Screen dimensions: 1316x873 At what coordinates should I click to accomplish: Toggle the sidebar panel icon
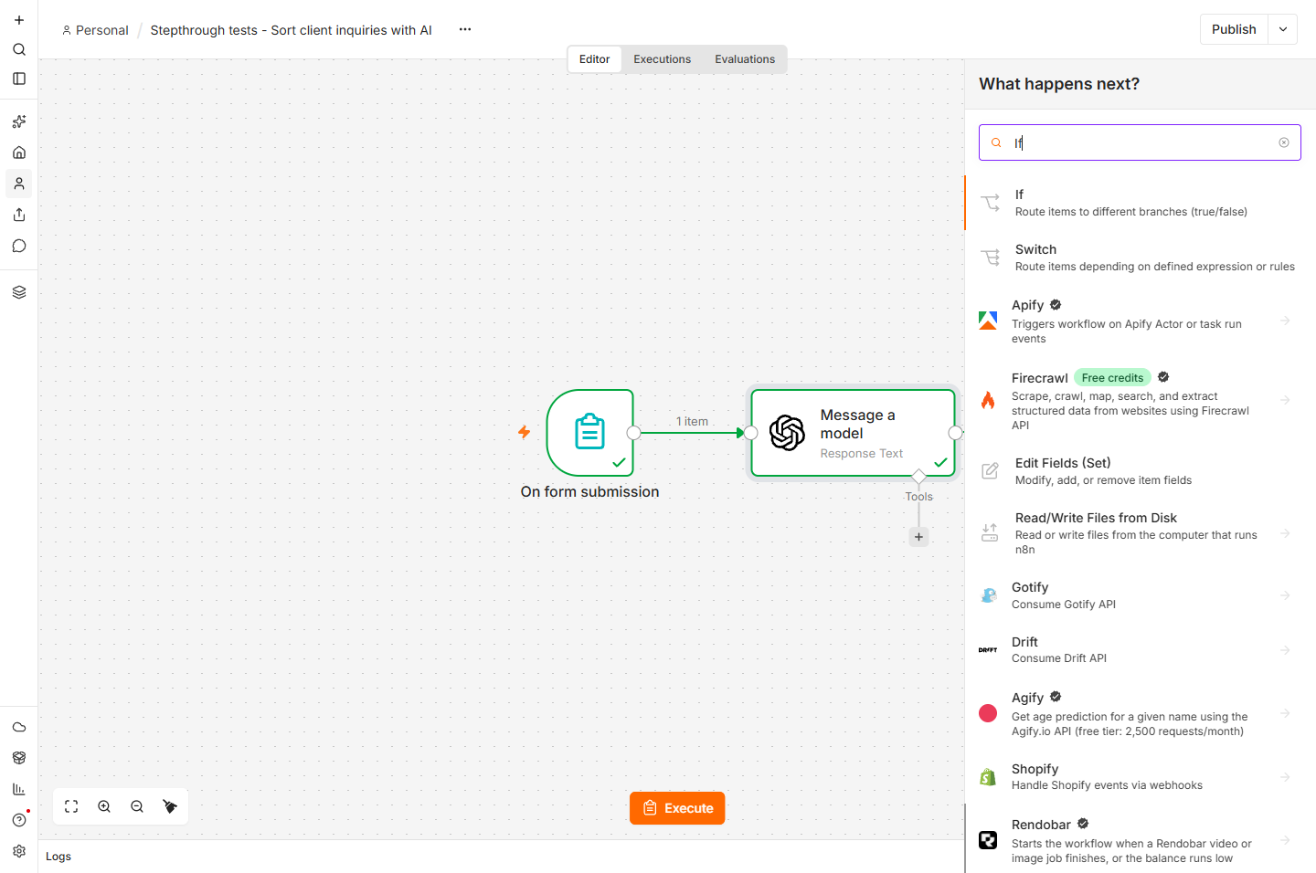pos(19,79)
